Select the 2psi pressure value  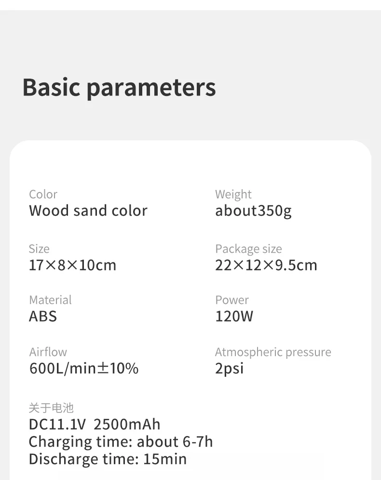click(x=230, y=369)
